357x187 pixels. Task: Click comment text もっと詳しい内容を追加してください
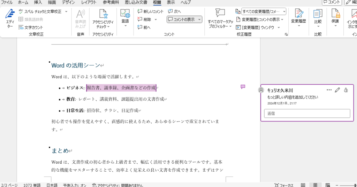tap(293, 97)
